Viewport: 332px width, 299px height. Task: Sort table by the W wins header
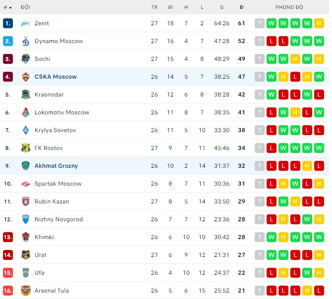170,7
